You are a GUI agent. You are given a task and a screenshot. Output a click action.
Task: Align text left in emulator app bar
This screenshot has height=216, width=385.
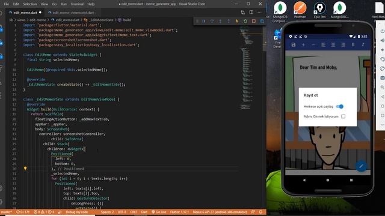324,45
